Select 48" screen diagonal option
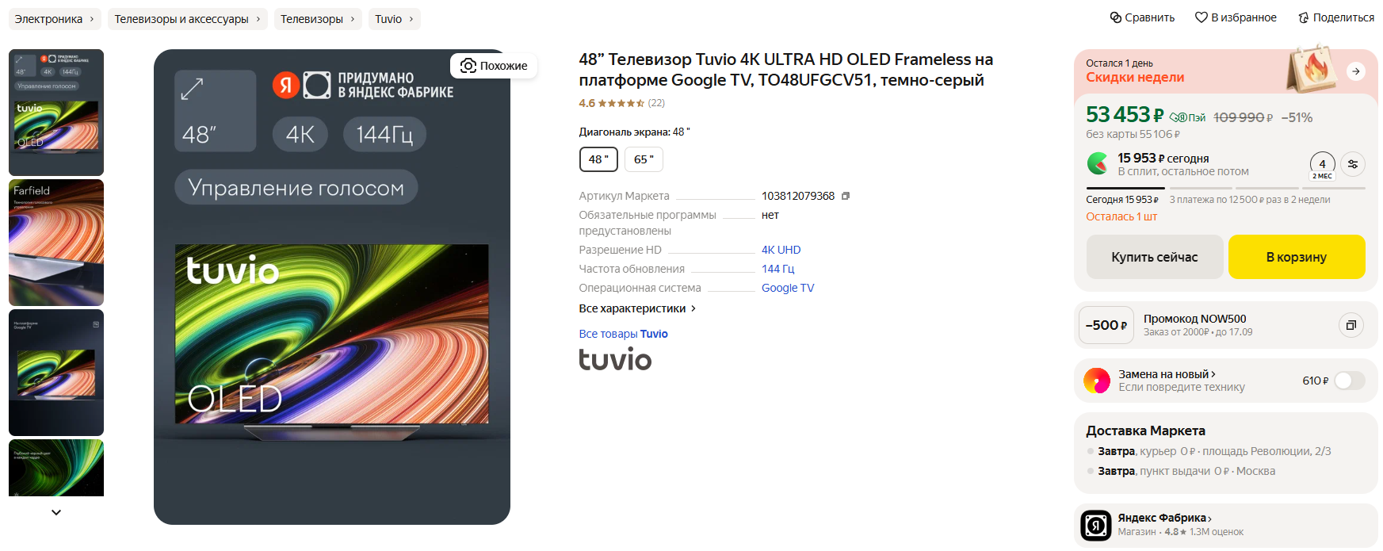 point(598,159)
